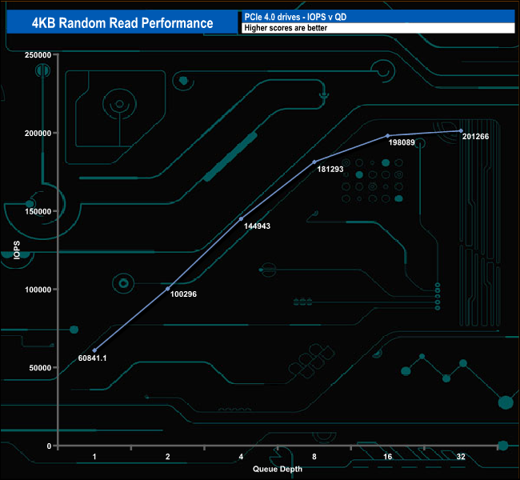This screenshot has height=480, width=520.
Task: Select the data point at queue depth 2
Action: 167,289
